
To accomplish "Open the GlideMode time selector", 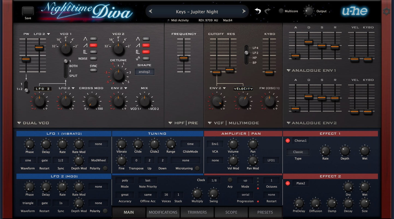I will [190, 144].
